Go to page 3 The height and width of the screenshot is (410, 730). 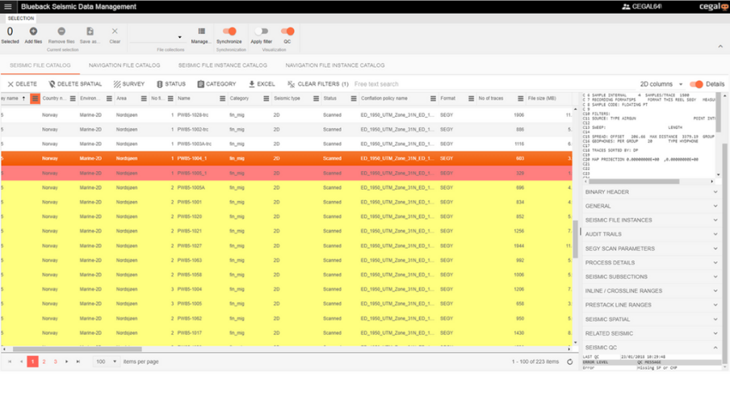(x=56, y=362)
